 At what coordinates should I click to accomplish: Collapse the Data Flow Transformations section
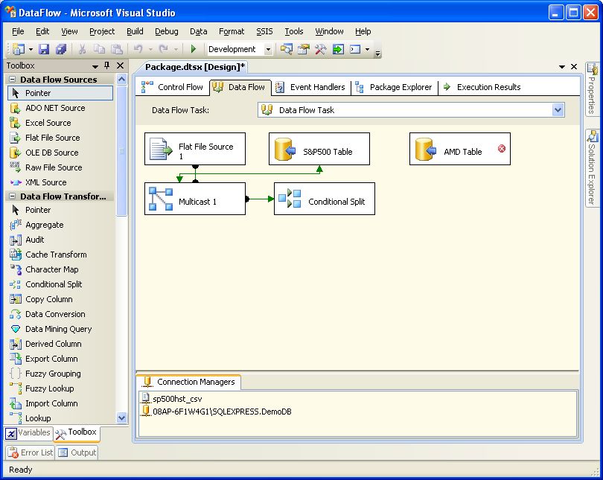coord(12,196)
